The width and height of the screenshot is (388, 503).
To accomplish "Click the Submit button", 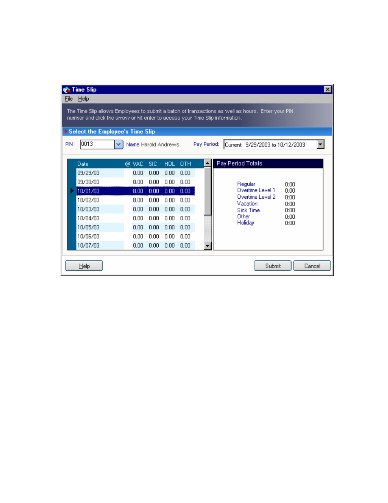I will coord(273,266).
